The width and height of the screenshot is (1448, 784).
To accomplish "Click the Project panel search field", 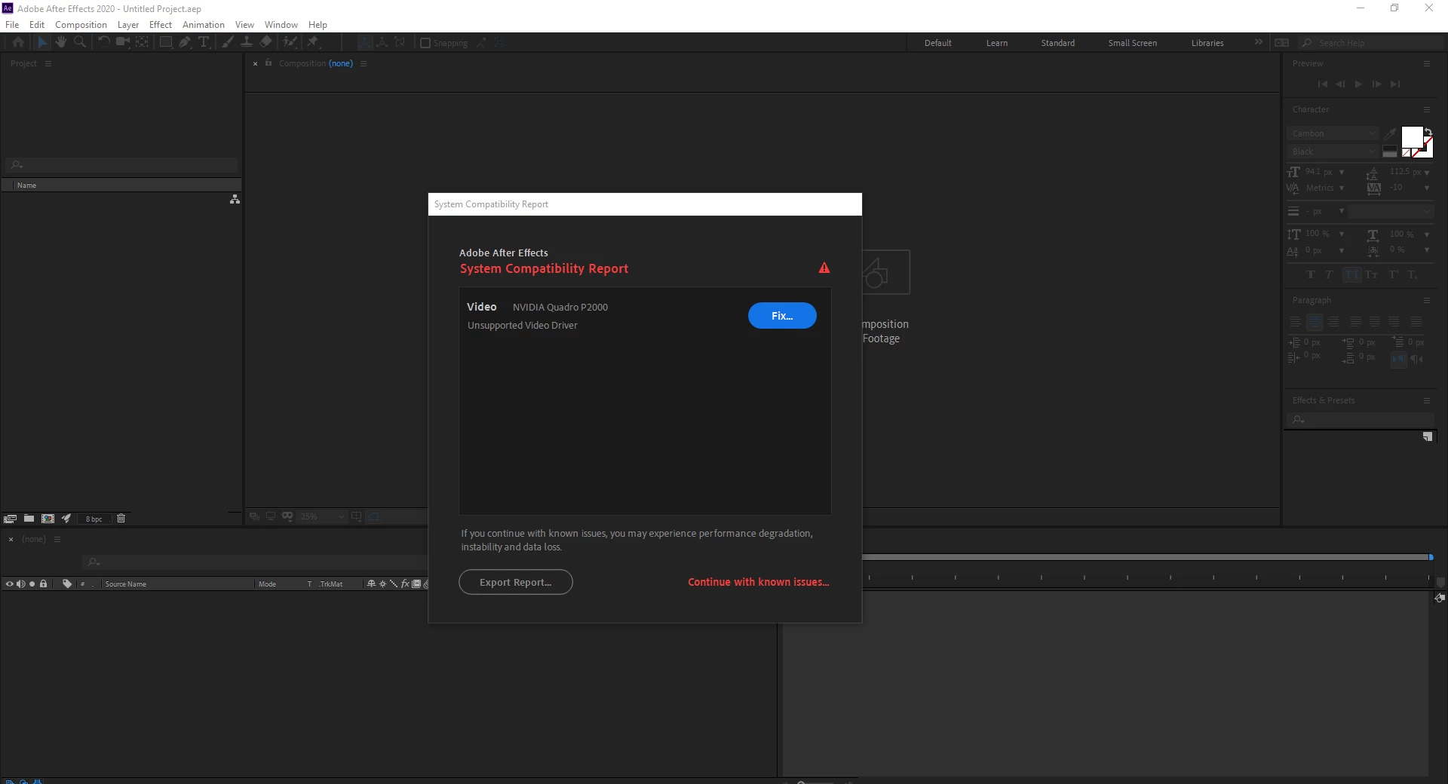I will (122, 164).
